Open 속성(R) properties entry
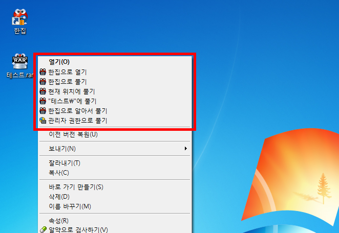The height and width of the screenshot is (233, 339). pos(115,221)
